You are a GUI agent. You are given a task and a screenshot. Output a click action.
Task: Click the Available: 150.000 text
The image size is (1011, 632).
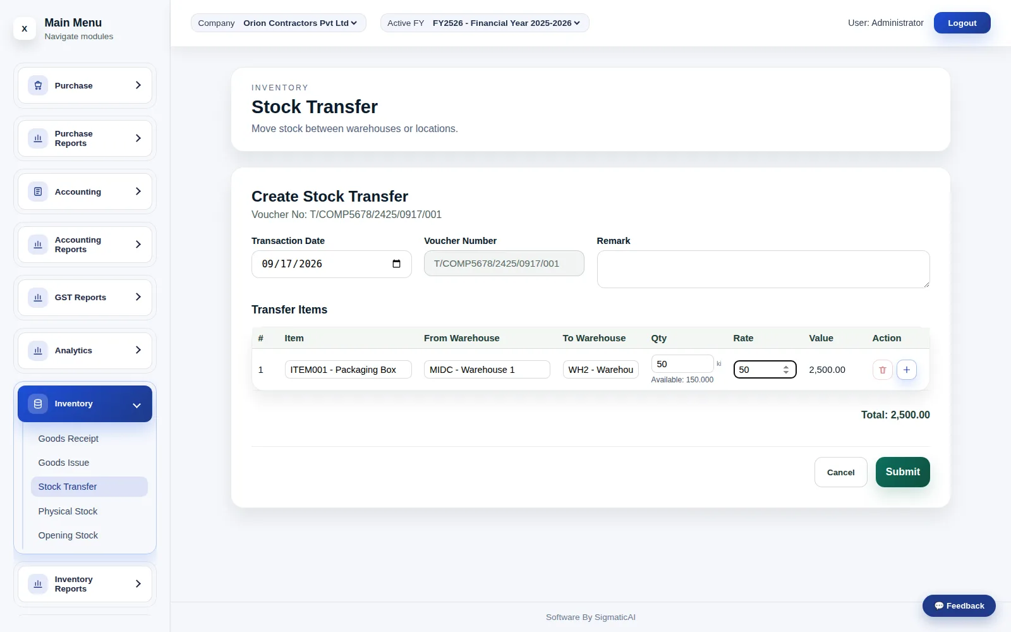click(682, 380)
